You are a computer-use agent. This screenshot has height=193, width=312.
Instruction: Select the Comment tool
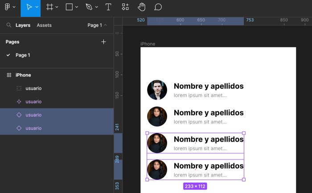158,7
